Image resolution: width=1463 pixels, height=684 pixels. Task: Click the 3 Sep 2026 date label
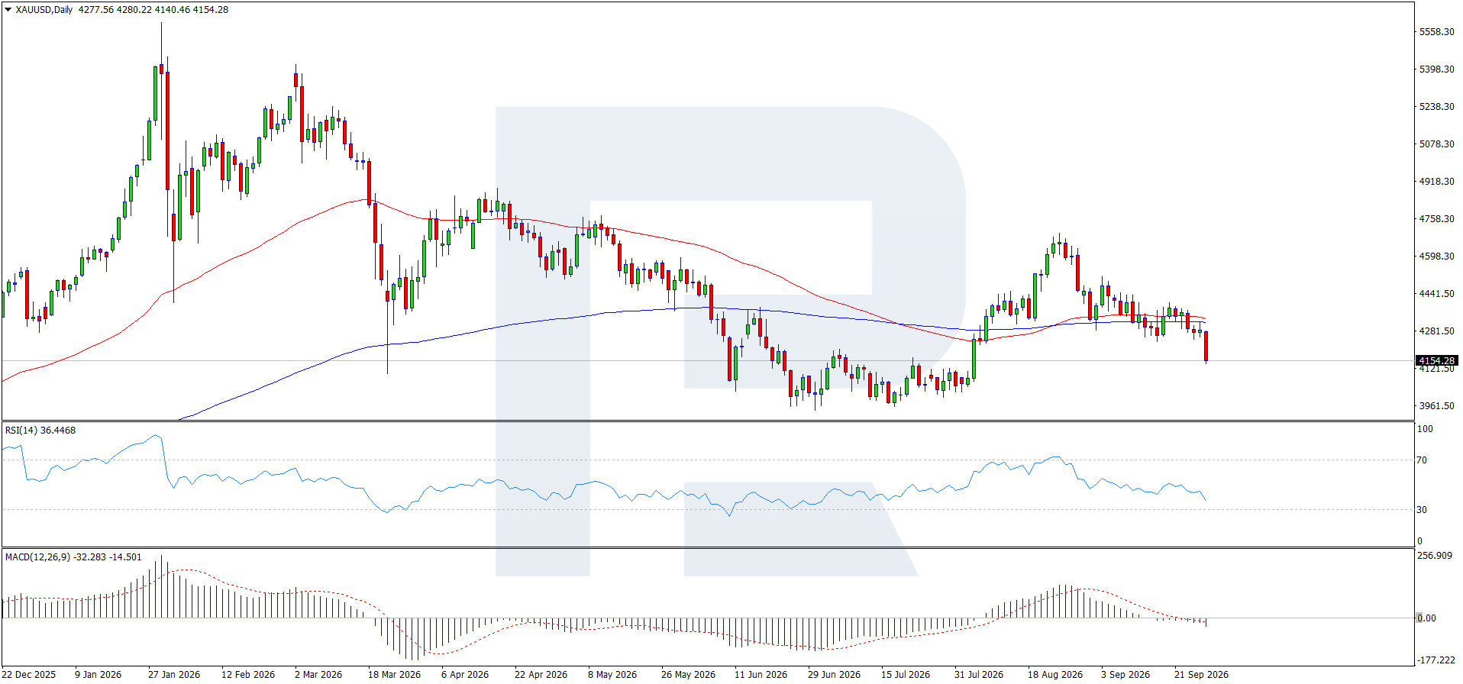(1126, 675)
